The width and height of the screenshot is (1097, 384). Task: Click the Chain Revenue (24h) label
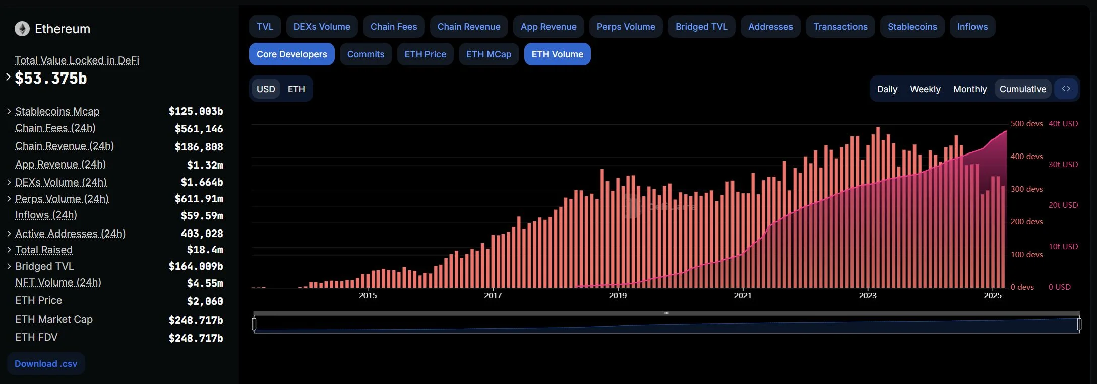(x=65, y=146)
